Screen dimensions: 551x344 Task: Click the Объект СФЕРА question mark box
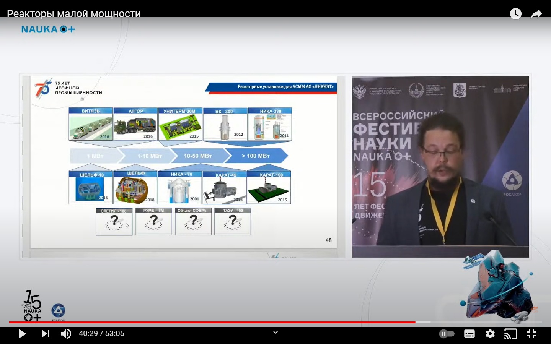(193, 221)
